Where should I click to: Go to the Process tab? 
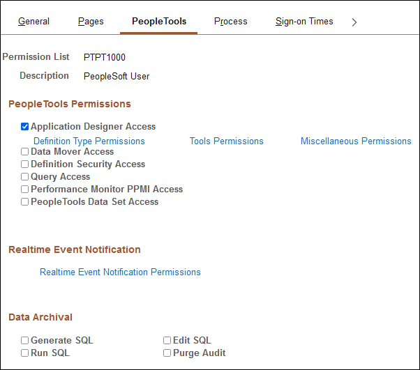[x=231, y=22]
